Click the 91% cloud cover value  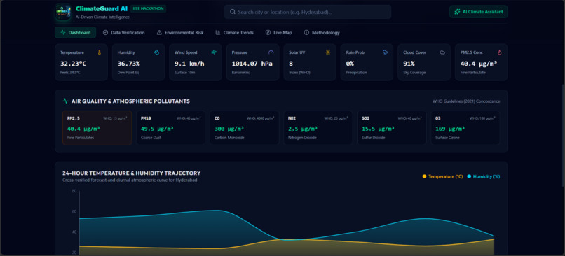[409, 64]
